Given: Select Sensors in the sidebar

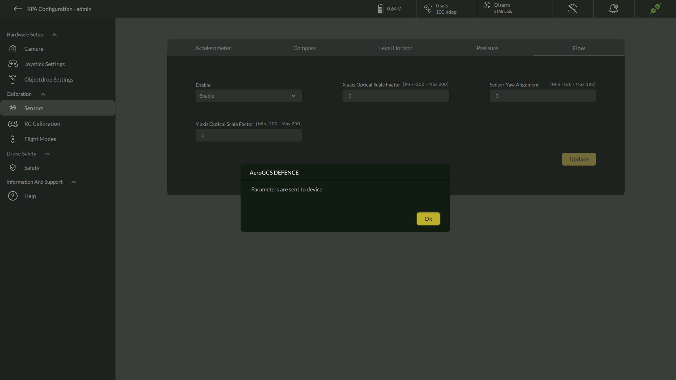Looking at the screenshot, I should pos(58,108).
